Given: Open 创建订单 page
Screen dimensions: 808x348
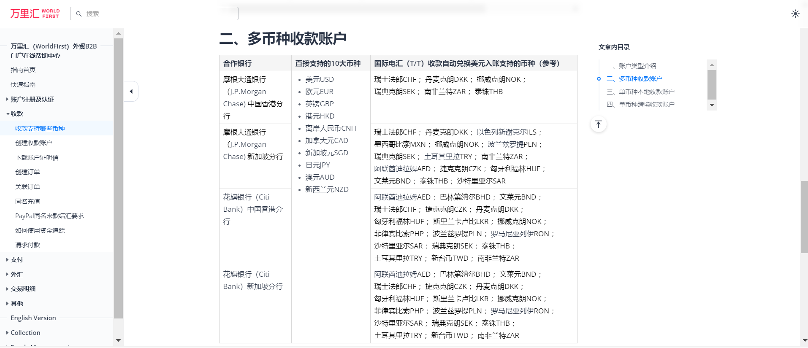Looking at the screenshot, I should [27, 172].
